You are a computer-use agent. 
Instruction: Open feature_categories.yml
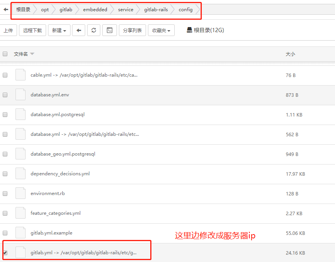click(x=55, y=213)
